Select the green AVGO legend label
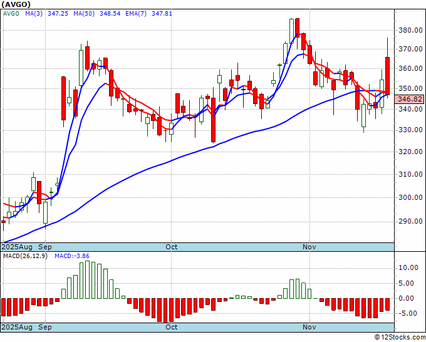The height and width of the screenshot is (342, 426). point(11,13)
